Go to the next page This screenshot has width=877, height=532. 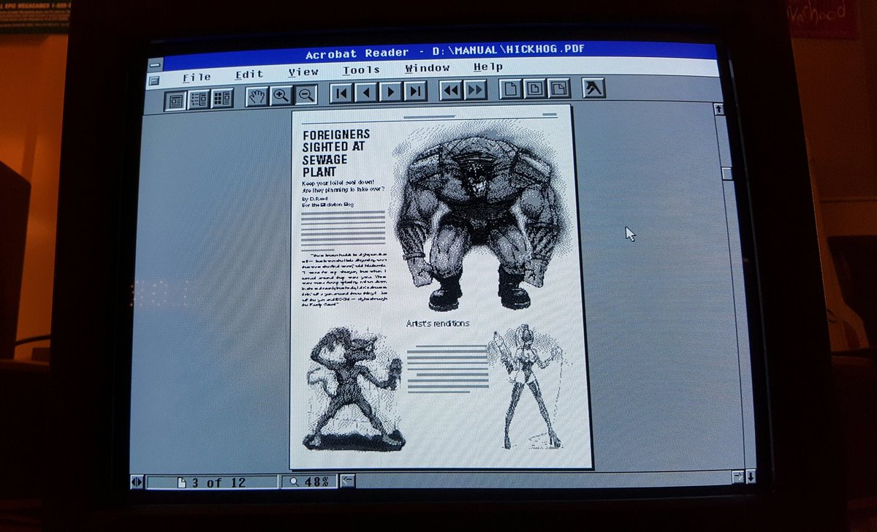pyautogui.click(x=391, y=91)
